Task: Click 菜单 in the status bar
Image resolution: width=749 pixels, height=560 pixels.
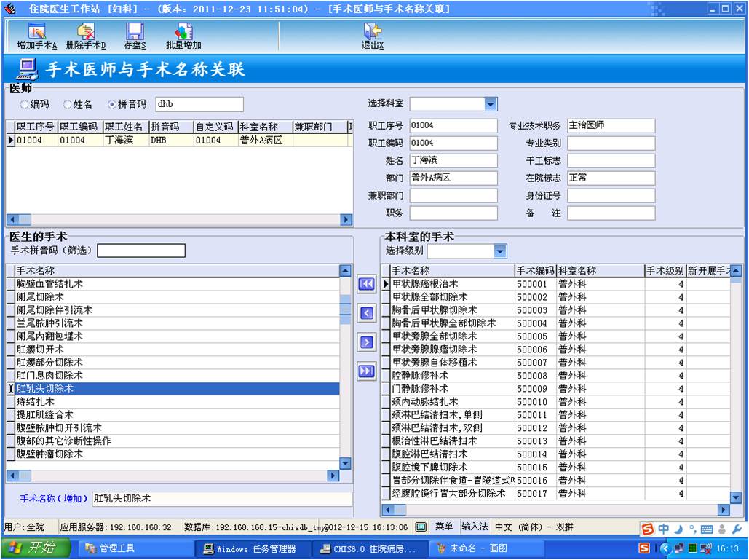Action: 444,527
